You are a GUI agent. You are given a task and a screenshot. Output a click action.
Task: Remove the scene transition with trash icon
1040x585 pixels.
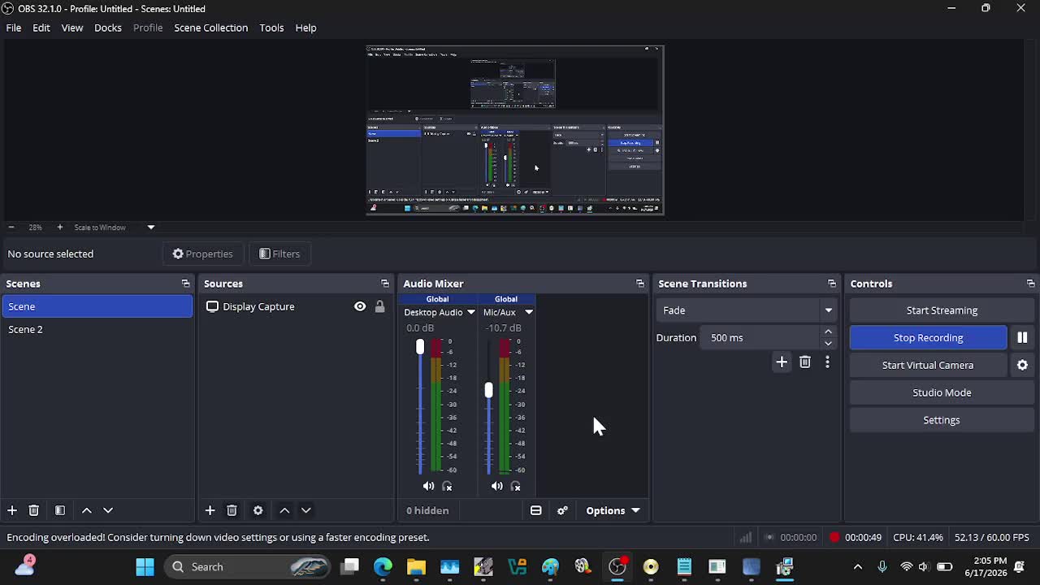(x=805, y=362)
